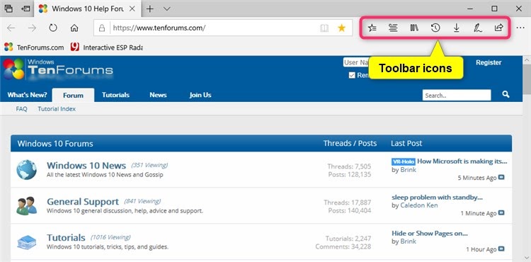Open post 'sleep problem with standby...'
This screenshot has height=262, width=531.
(438, 198)
